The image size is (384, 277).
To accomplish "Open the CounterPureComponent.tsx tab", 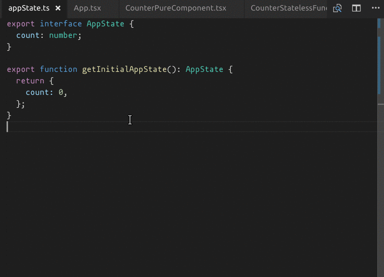I will click(182, 8).
